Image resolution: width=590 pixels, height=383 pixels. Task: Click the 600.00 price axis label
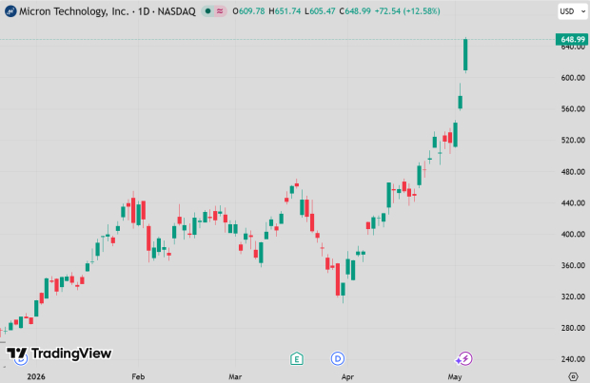(x=573, y=78)
